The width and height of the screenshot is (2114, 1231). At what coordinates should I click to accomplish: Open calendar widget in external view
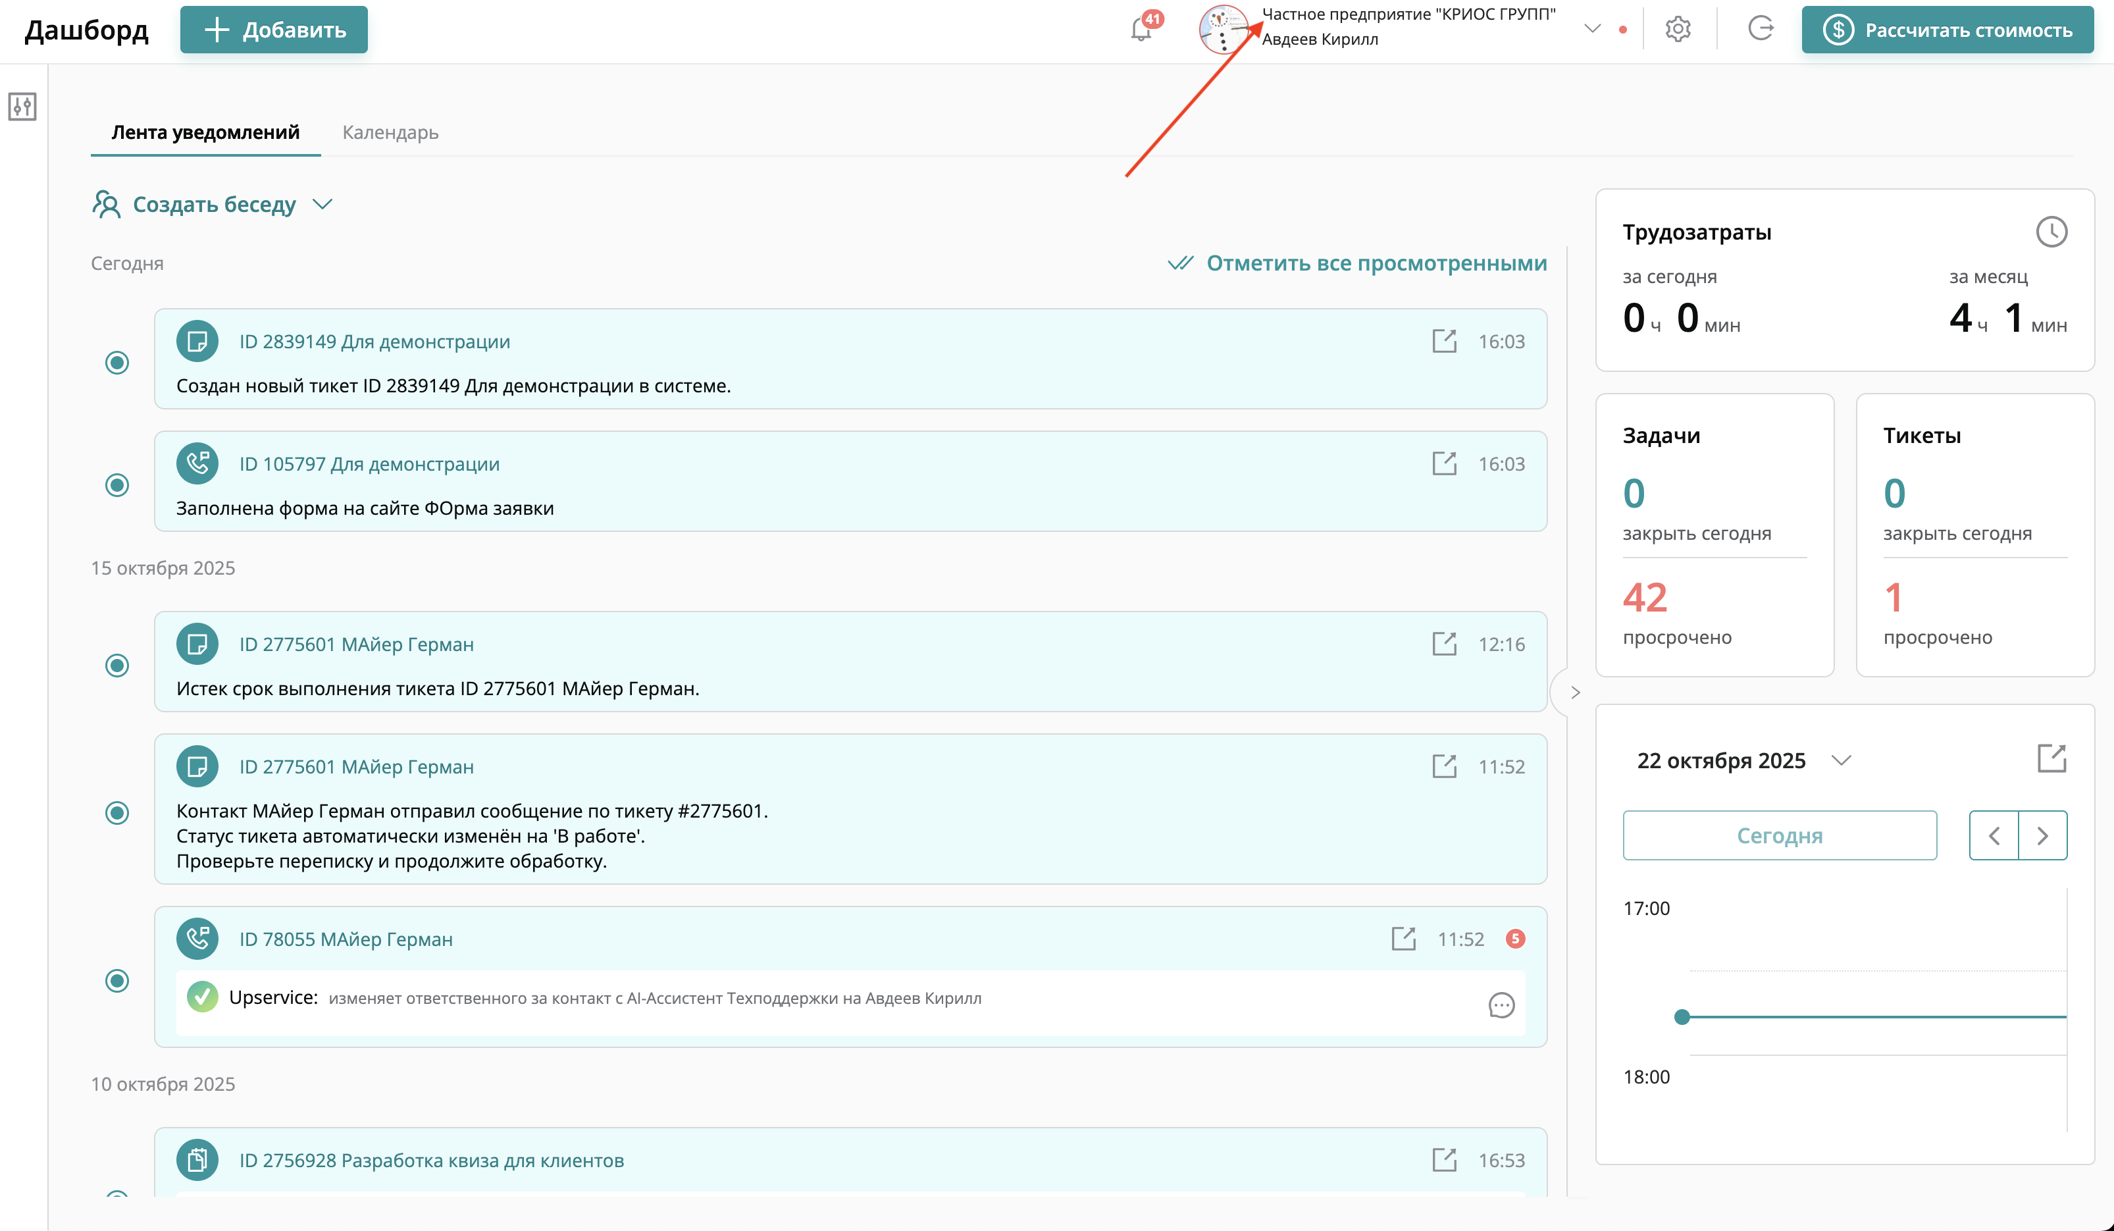point(2051,758)
